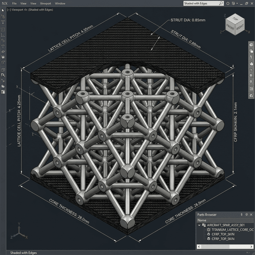The width and height of the screenshot is (255, 255).
Task: Click the Parts Browser horizontal scrollbar right arrow
Action: [x=252, y=247]
